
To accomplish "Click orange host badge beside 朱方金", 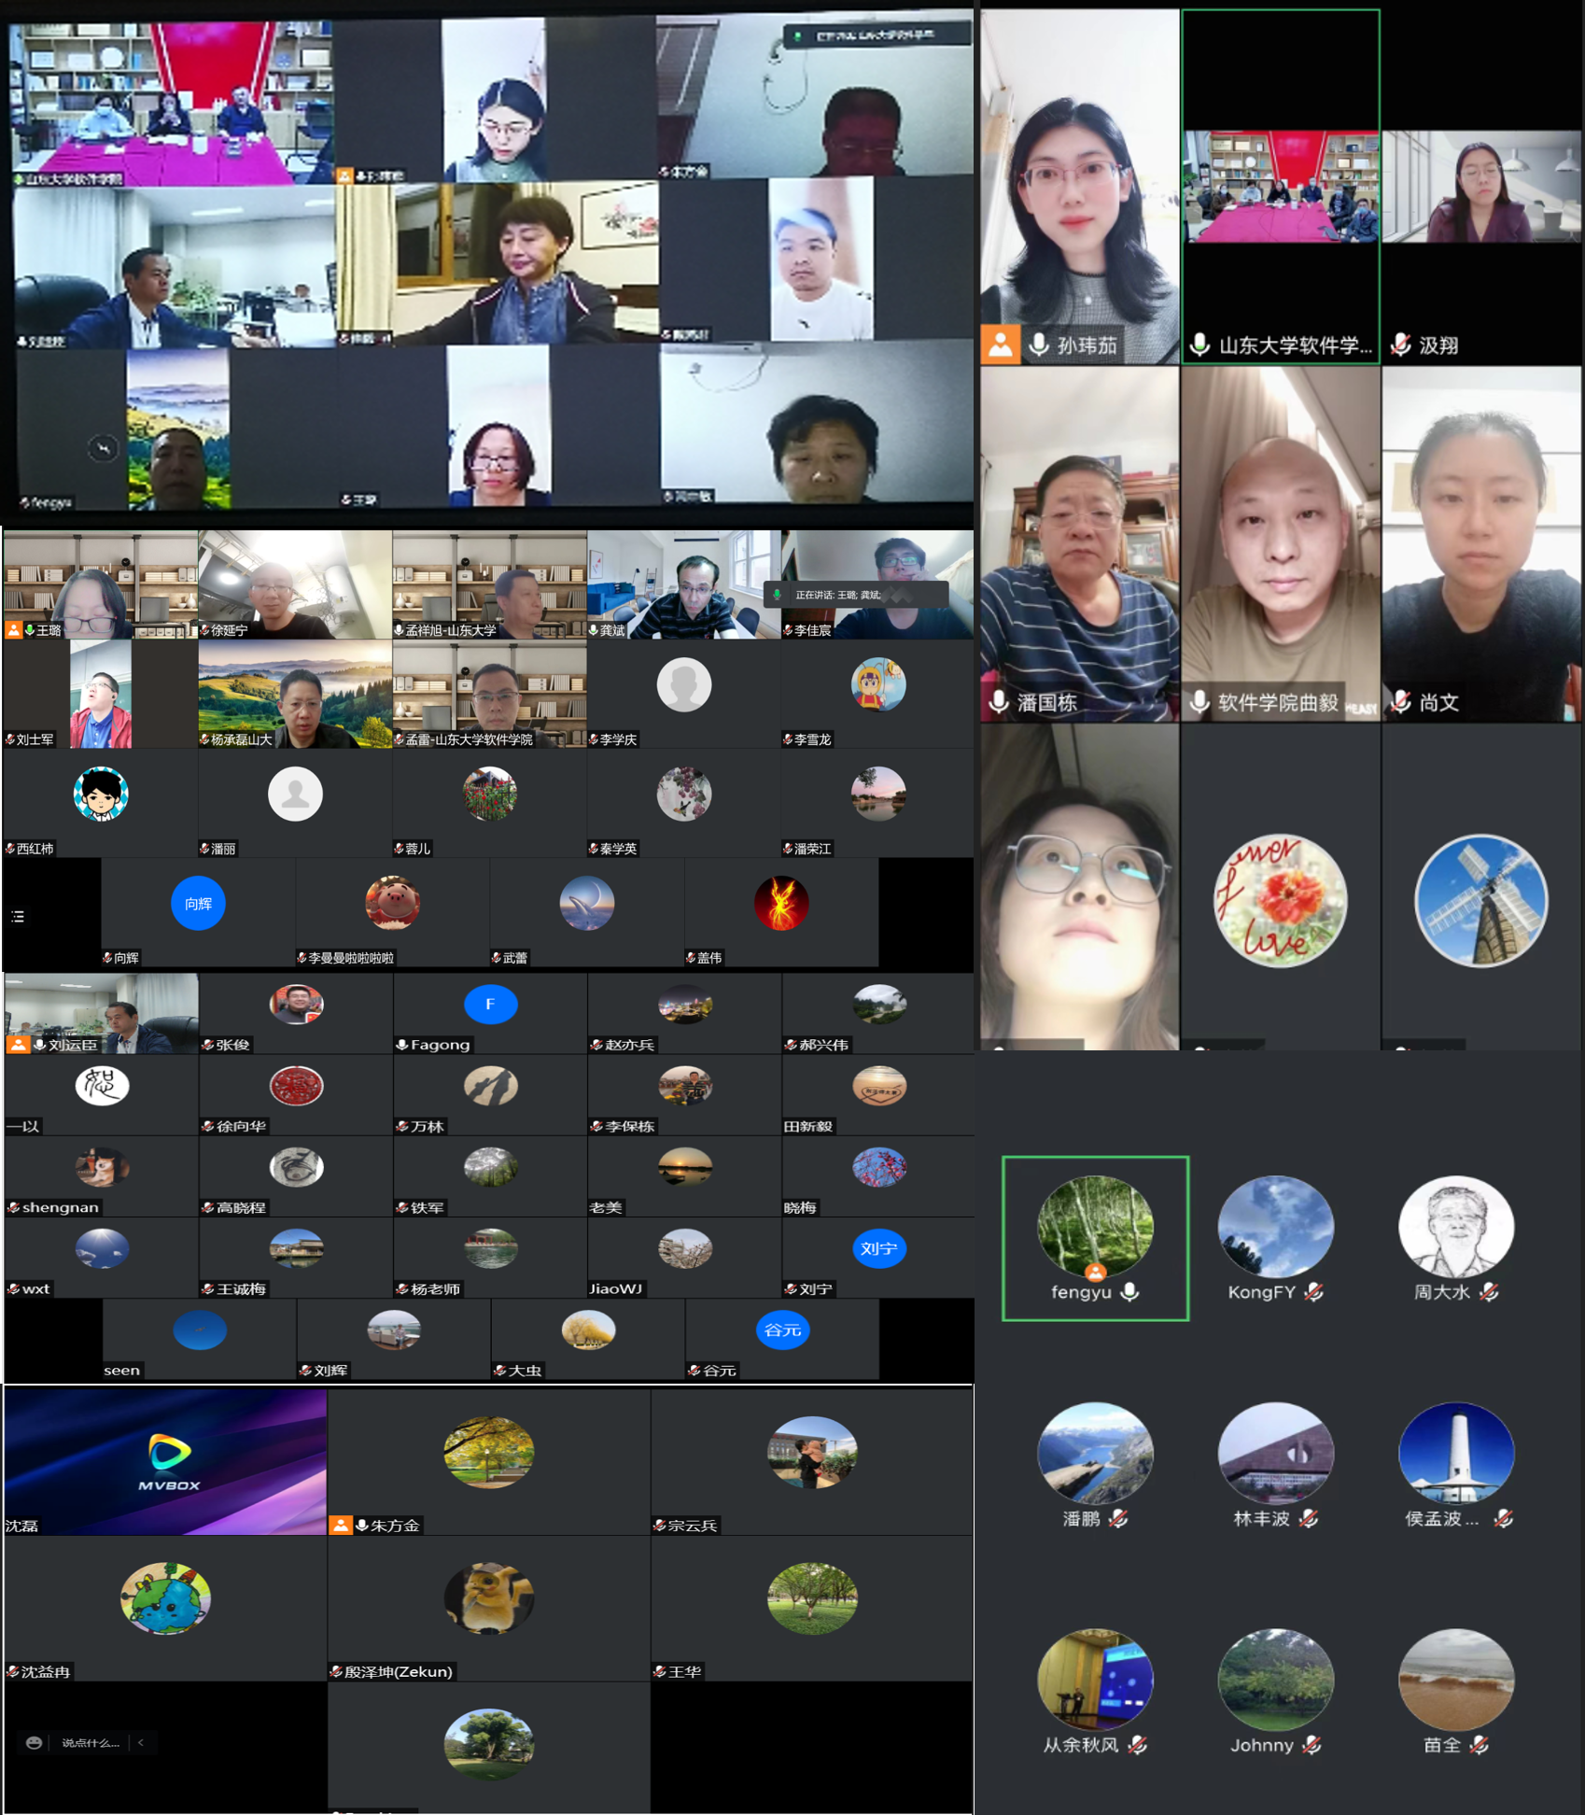I will pos(341,1525).
